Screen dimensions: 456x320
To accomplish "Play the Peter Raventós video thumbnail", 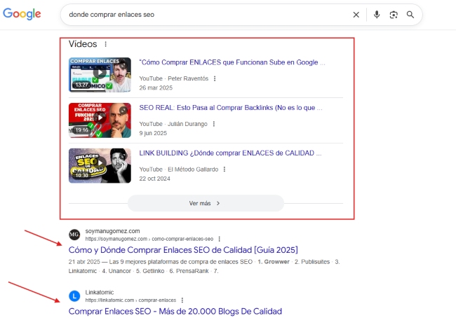I will (x=100, y=75).
